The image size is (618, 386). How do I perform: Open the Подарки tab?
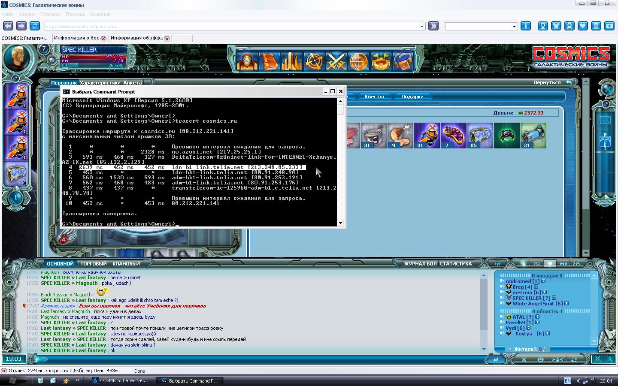412,96
